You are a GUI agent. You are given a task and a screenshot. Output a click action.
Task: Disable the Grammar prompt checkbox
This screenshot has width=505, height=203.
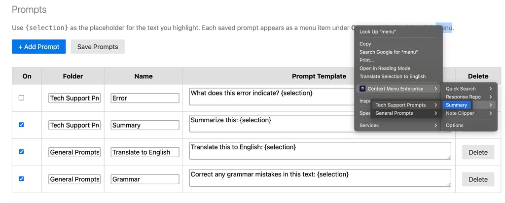[21, 179]
